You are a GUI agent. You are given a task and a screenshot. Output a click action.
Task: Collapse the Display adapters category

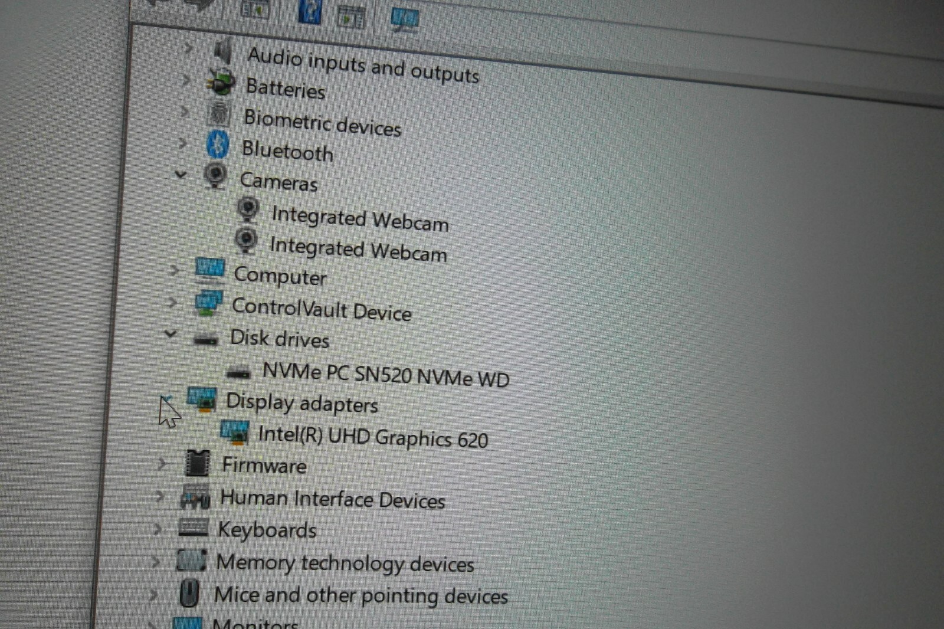pyautogui.click(x=166, y=398)
